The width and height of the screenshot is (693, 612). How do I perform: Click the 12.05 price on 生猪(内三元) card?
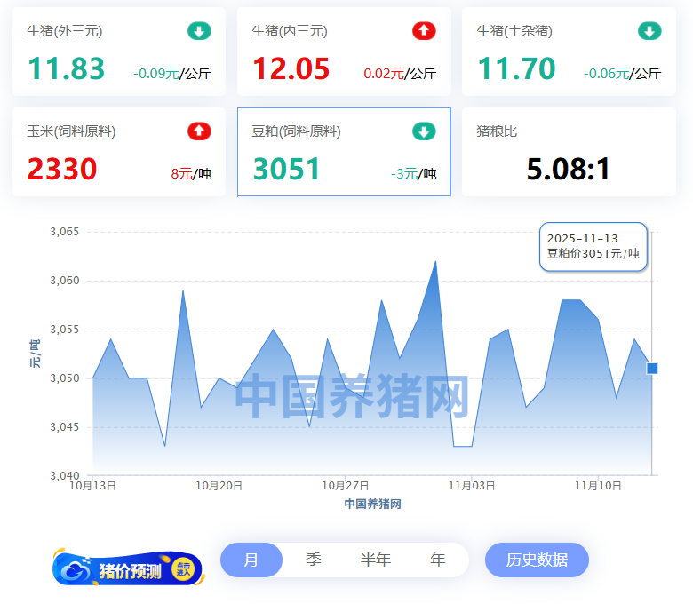pyautogui.click(x=291, y=69)
